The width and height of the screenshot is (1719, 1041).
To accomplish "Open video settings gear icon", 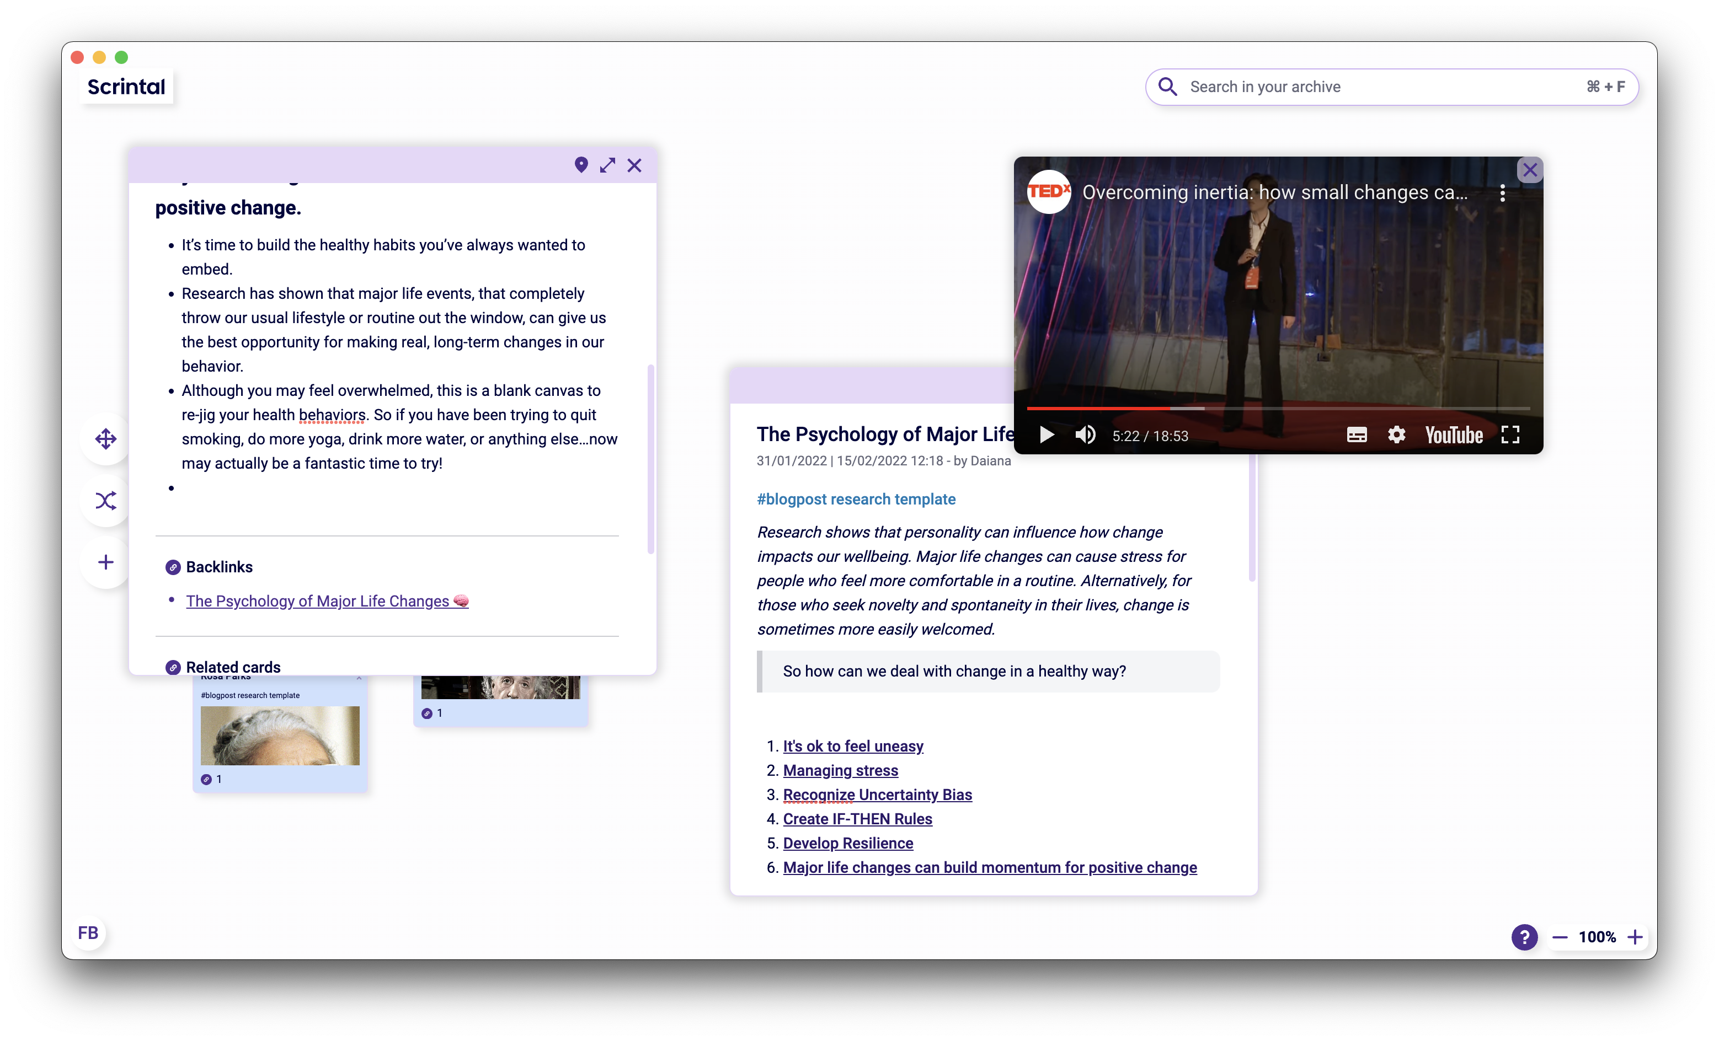I will tap(1396, 435).
